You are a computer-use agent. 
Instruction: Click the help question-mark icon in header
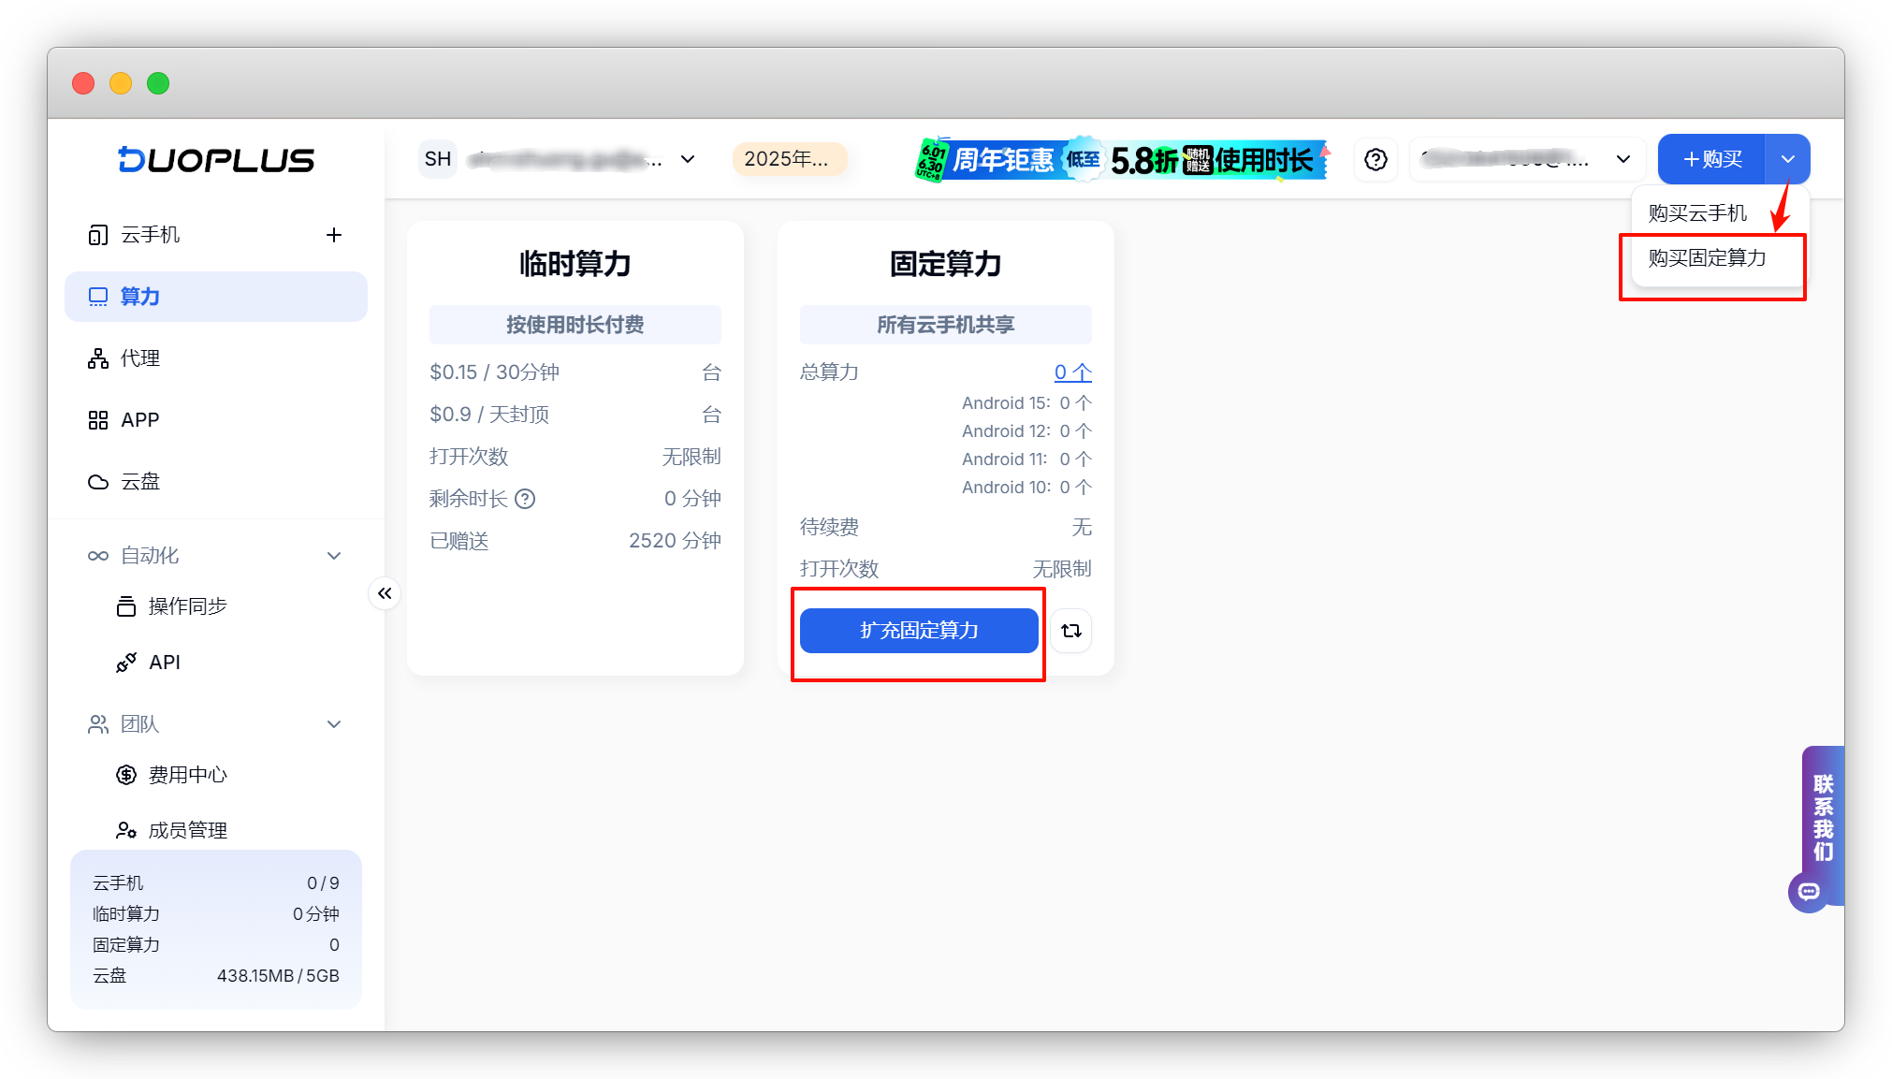[1375, 159]
